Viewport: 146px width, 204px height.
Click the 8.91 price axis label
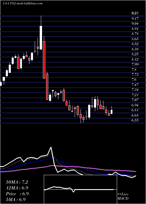coord(135,29)
